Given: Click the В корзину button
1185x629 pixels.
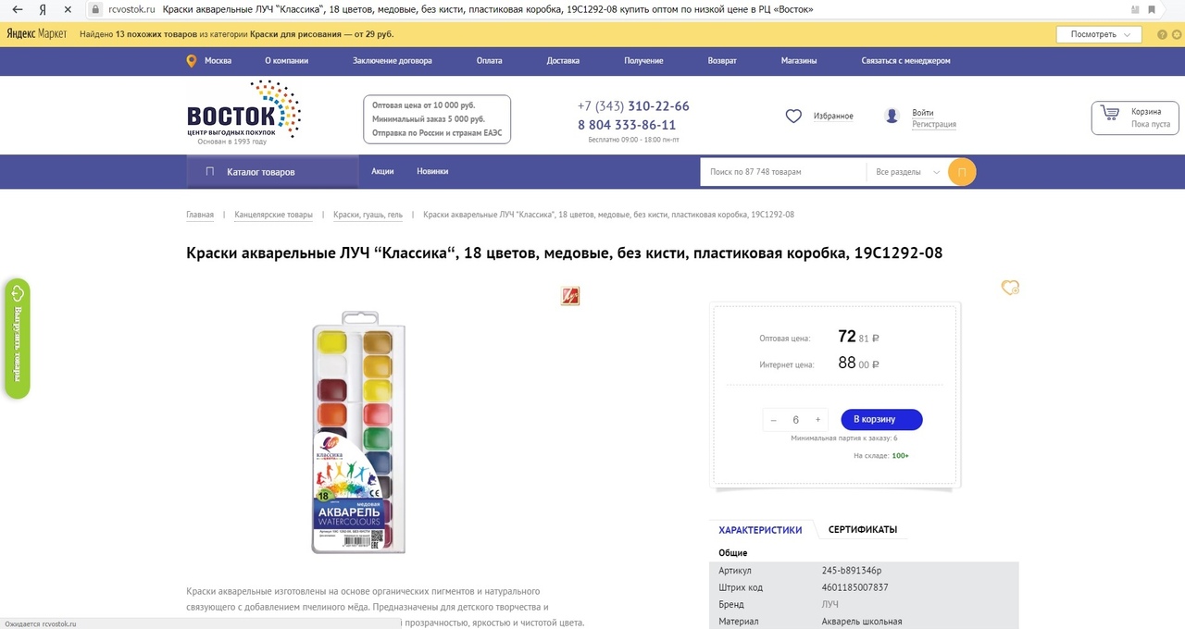Looking at the screenshot, I should [881, 420].
